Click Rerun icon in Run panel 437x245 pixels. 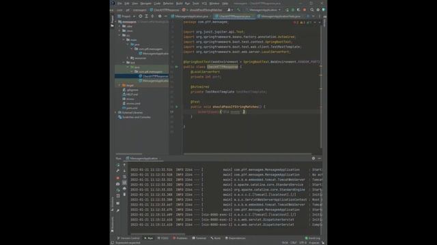pos(118,165)
